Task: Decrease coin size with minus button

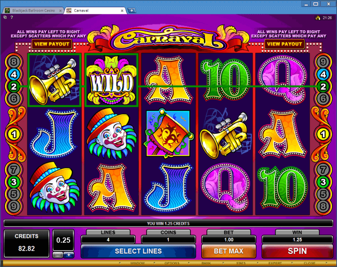Action: pyautogui.click(x=58, y=255)
